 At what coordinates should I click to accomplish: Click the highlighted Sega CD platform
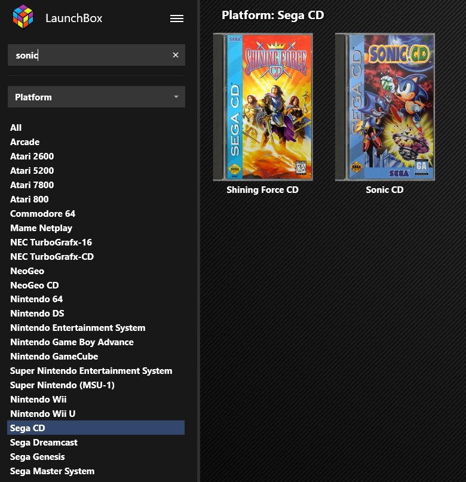96,428
